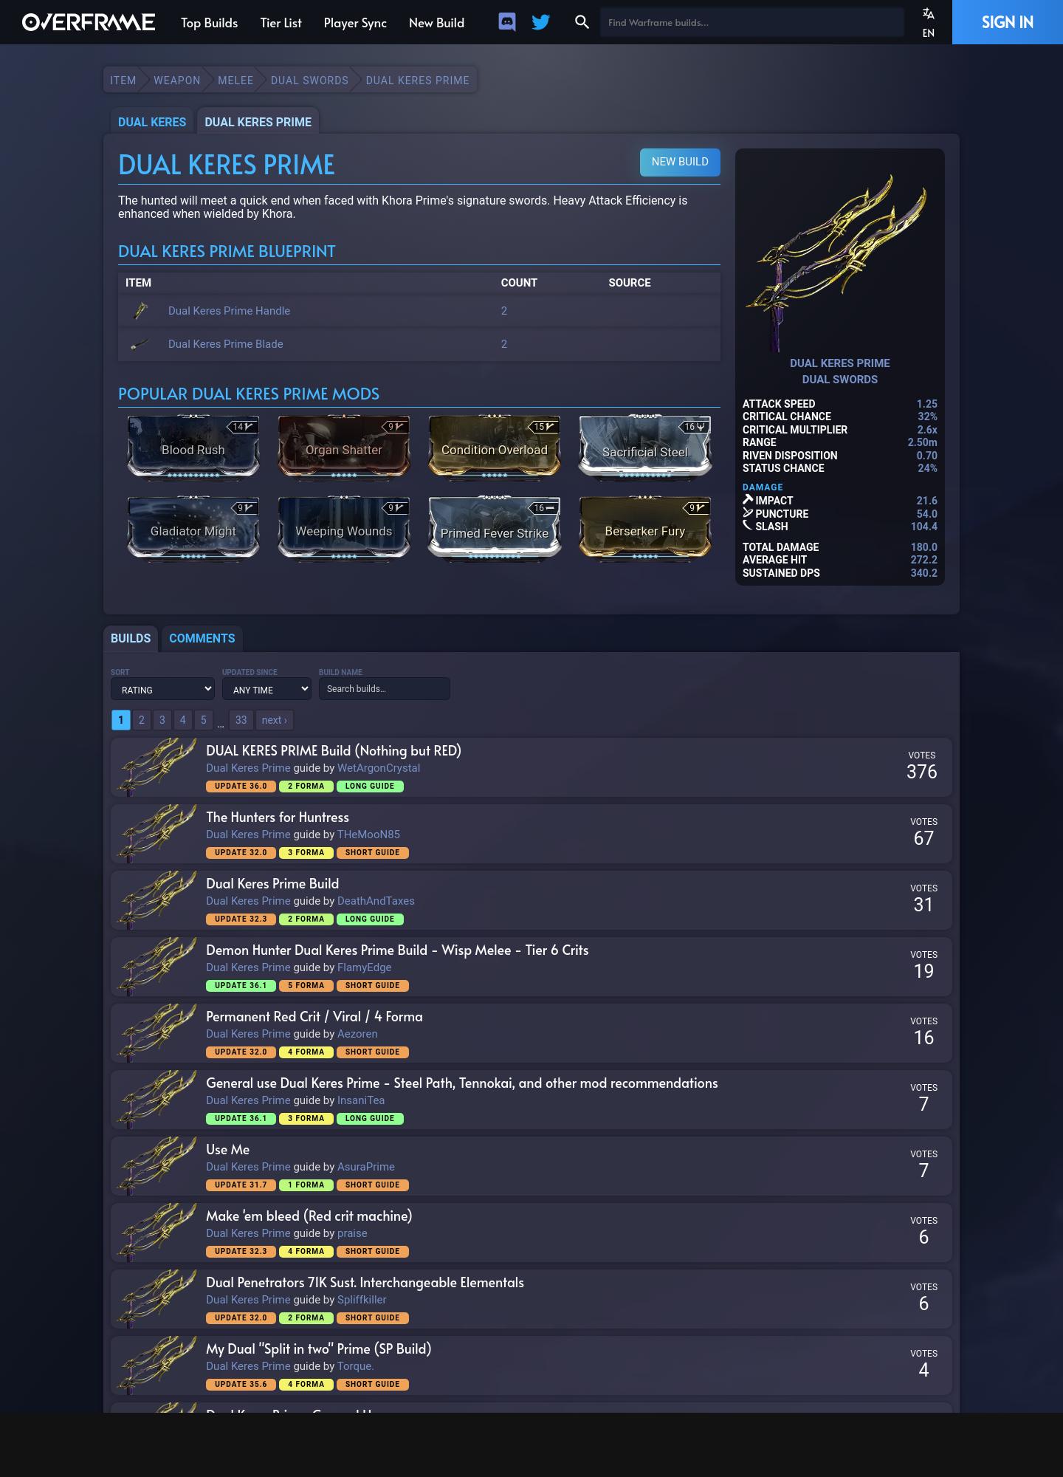The width and height of the screenshot is (1063, 1477).
Task: Open My Dual "Split in two" Prime build
Action: coord(319,1349)
